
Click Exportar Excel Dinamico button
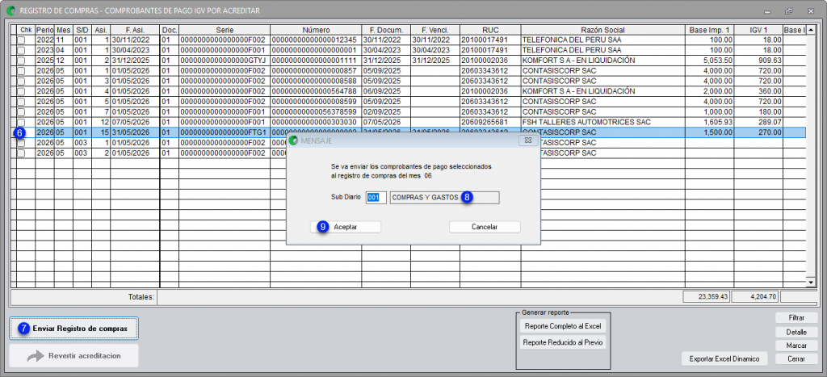(x=724, y=359)
